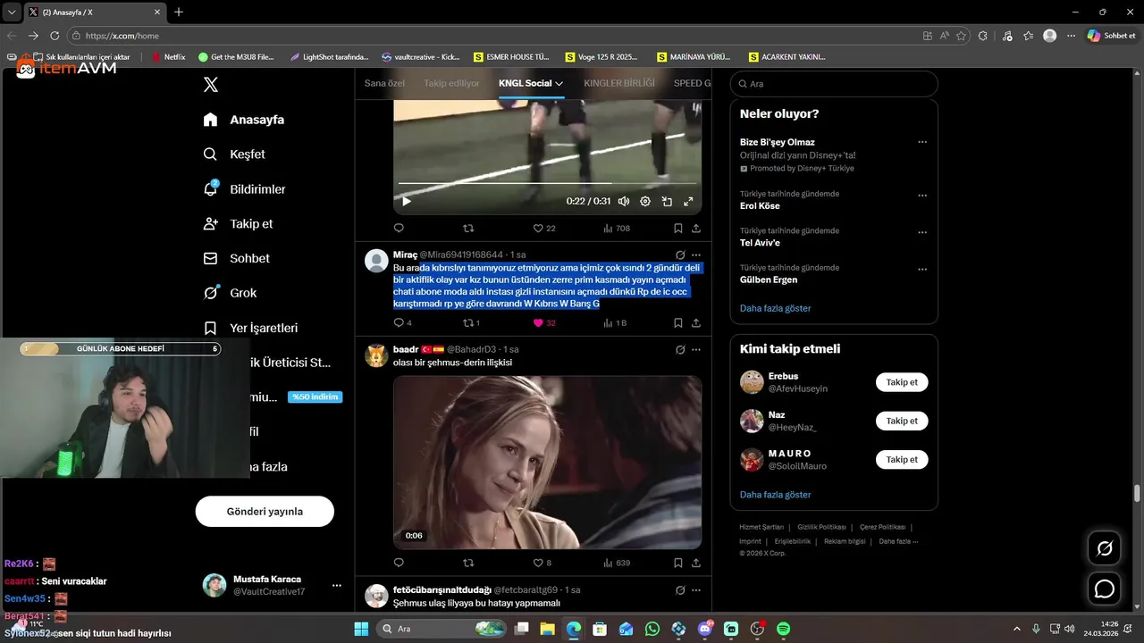Reply to Miraç's post
Screen dimensions: 1144x643
(x=403, y=323)
